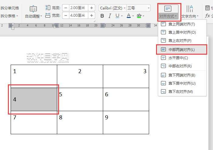Click table cell containing 6
213x150 pixels.
(x=126, y=100)
